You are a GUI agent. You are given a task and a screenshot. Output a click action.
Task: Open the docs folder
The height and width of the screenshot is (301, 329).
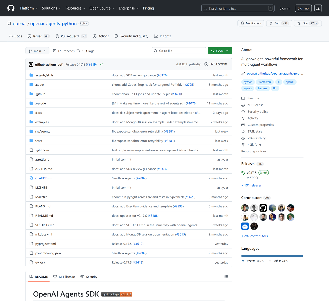click(x=39, y=113)
